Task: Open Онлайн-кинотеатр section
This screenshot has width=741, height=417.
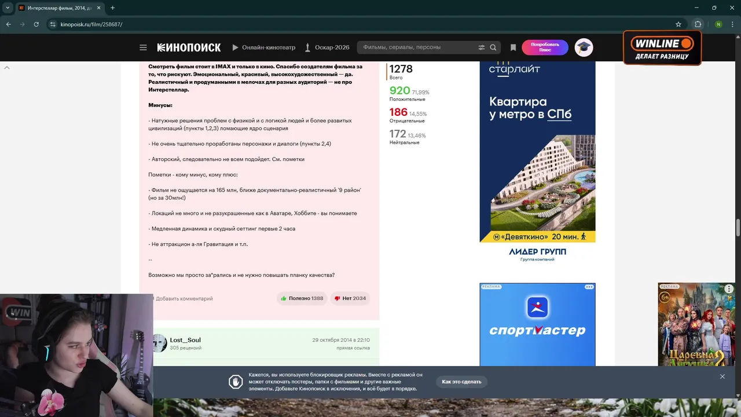Action: click(x=264, y=47)
